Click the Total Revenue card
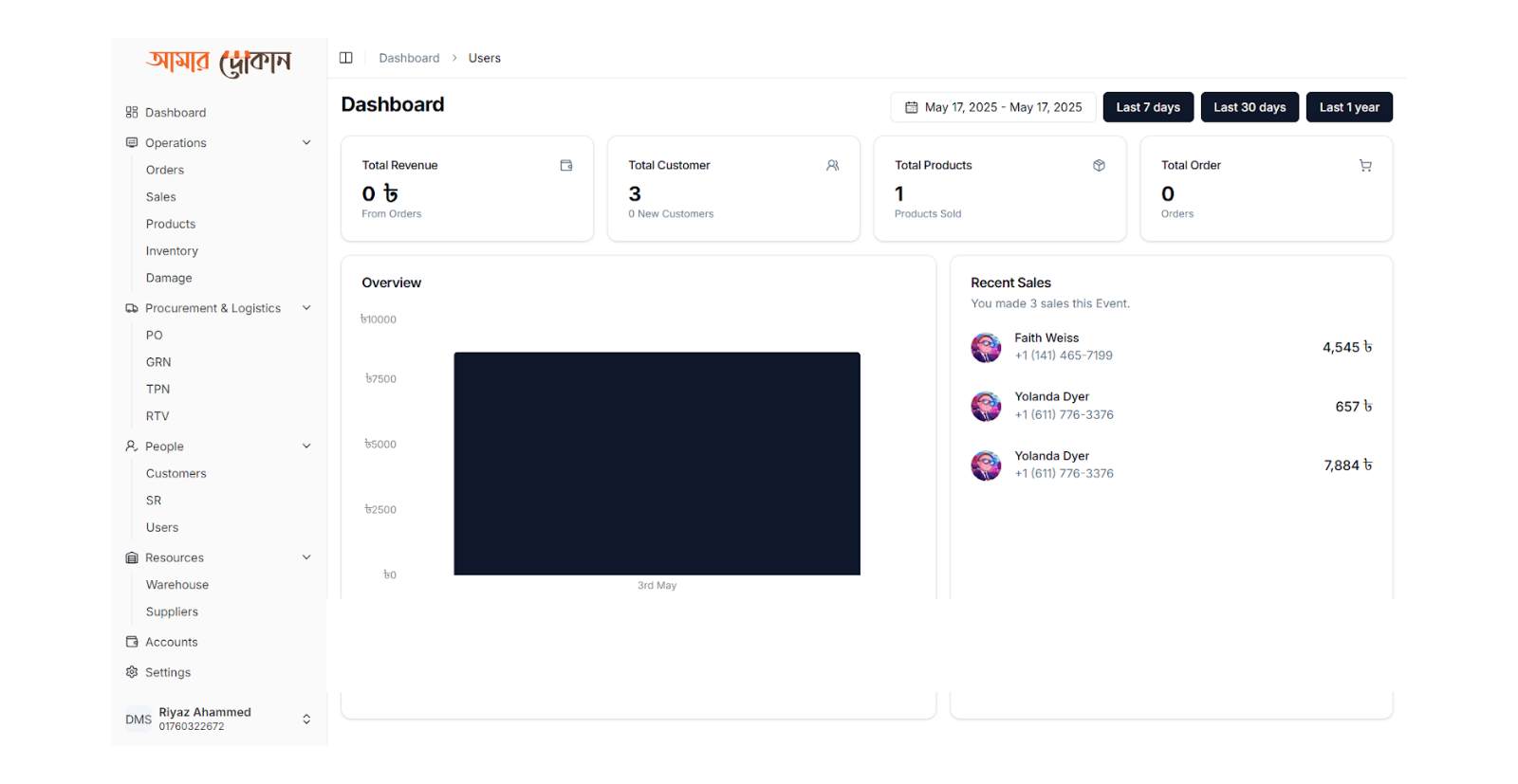The image size is (1518, 784). coord(467,189)
